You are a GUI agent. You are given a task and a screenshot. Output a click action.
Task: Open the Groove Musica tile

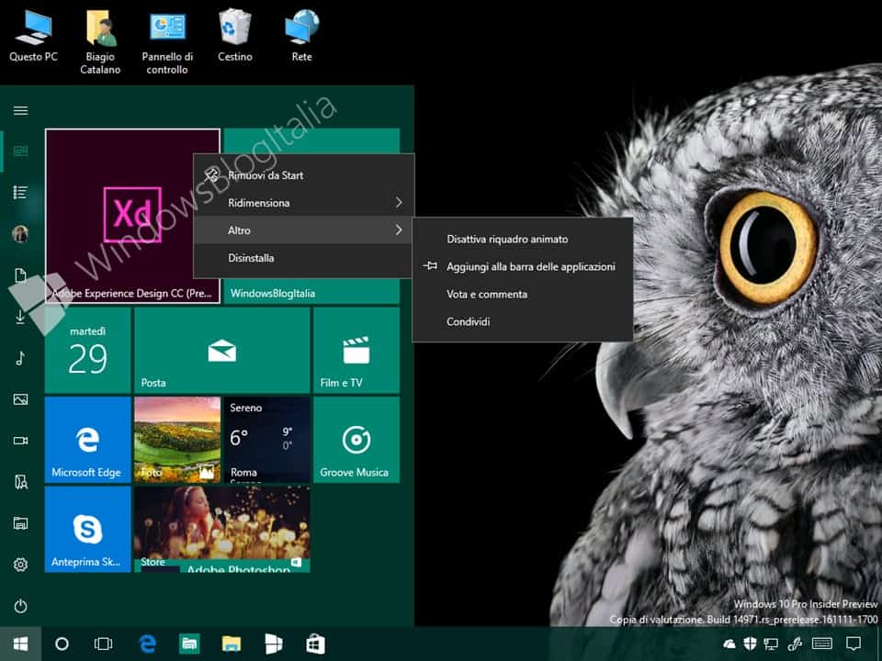click(x=356, y=440)
